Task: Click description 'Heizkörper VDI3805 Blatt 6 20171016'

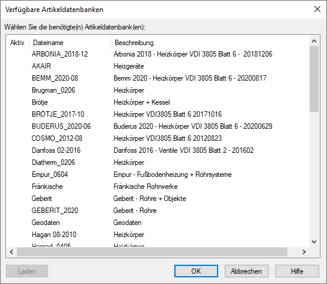Action: pyautogui.click(x=168, y=114)
